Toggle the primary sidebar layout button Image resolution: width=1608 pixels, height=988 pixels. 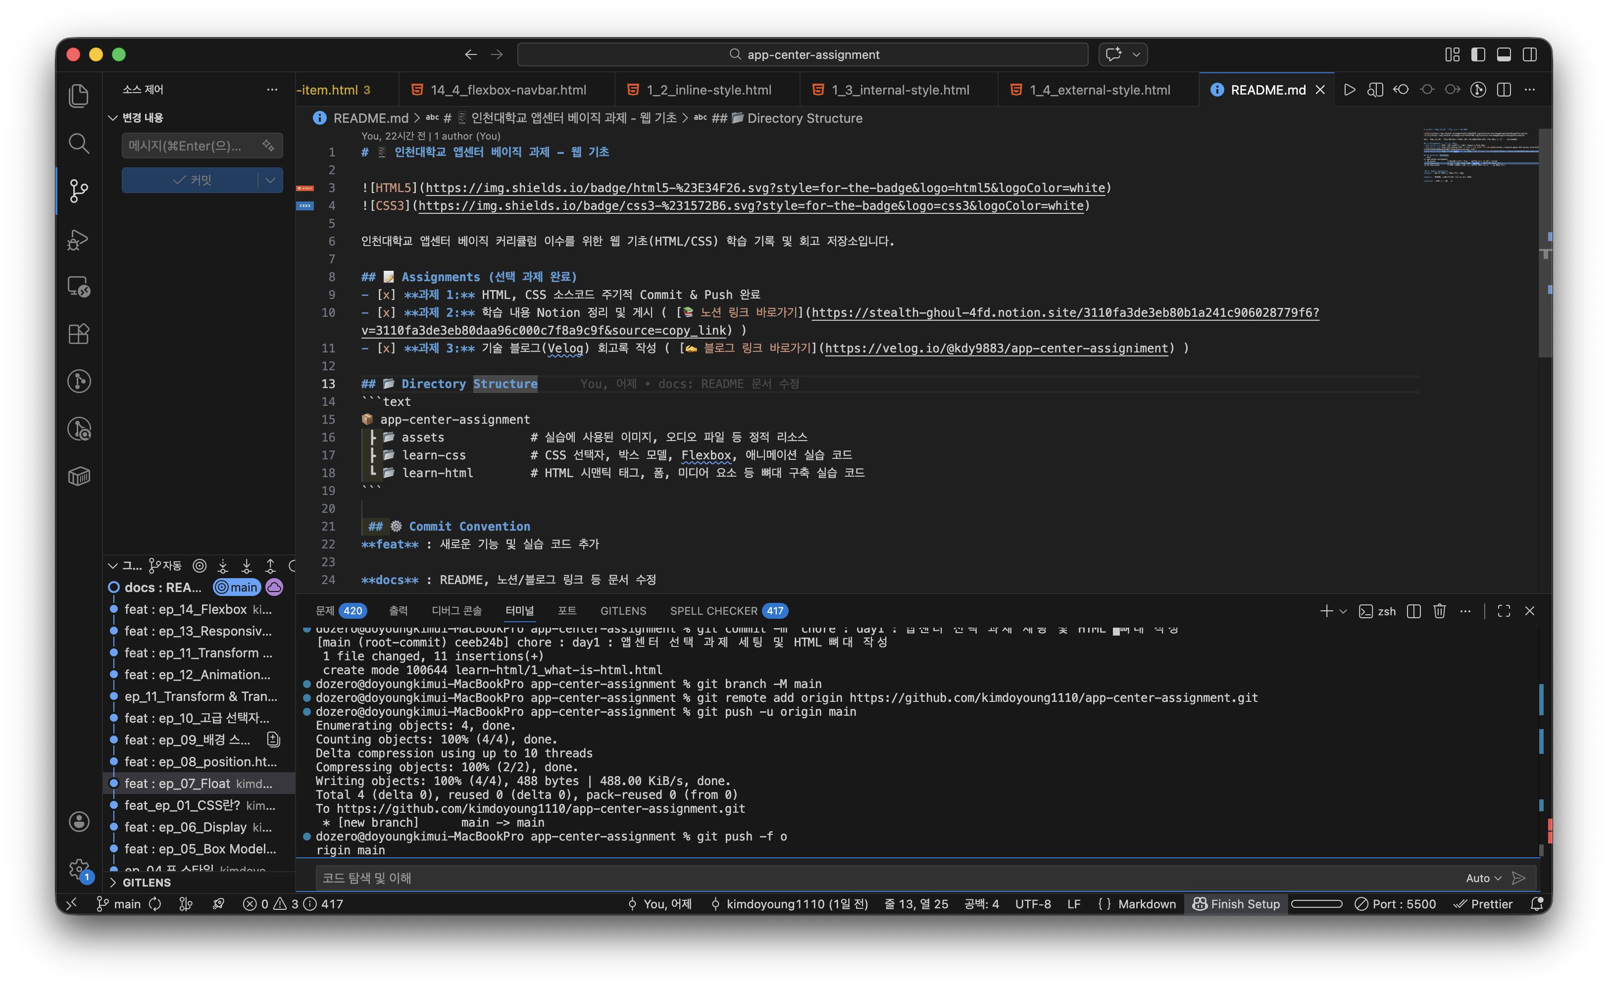point(1478,54)
